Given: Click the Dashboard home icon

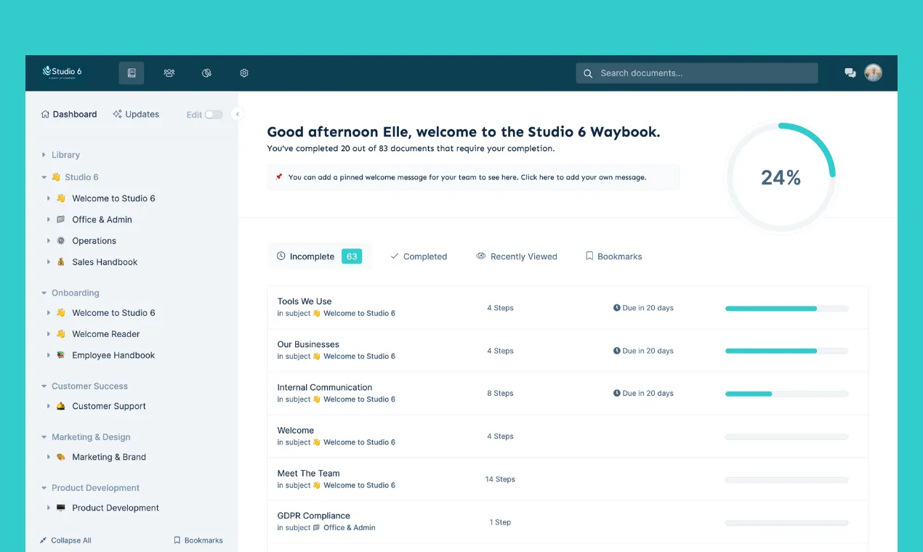Looking at the screenshot, I should [x=45, y=114].
